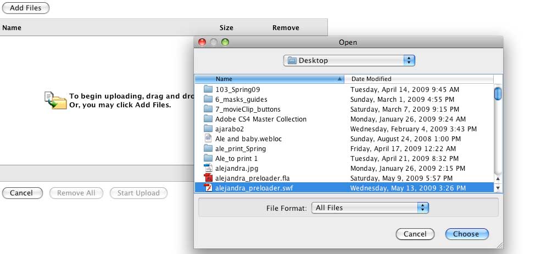The image size is (541, 254).
Task: Click the scrollbar up arrow
Action: [x=498, y=178]
